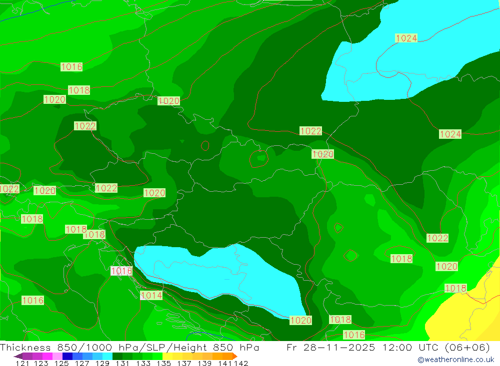500x366 pixels.
Task: Click the date text 'Fr 28-11-2025 12:00 UTC (06+06)'
Action: point(388,347)
